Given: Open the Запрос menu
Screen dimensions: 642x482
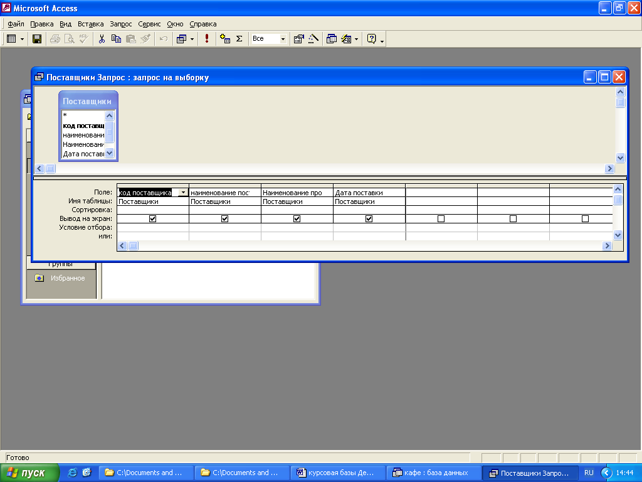Looking at the screenshot, I should tap(121, 24).
